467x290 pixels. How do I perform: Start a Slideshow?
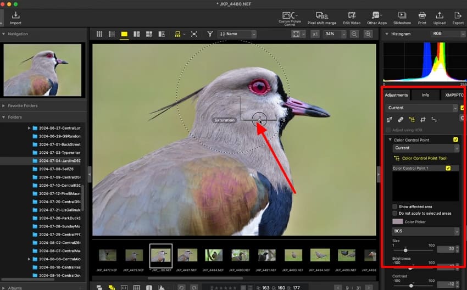tap(402, 18)
